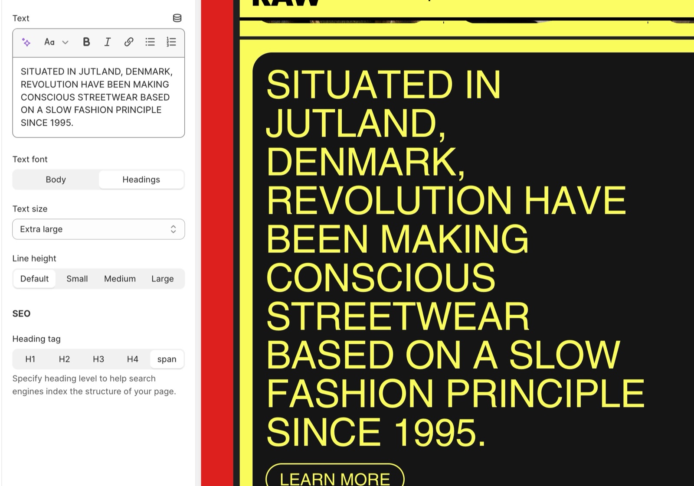Image resolution: width=694 pixels, height=486 pixels.
Task: Set line height to Default
Action: coord(35,279)
